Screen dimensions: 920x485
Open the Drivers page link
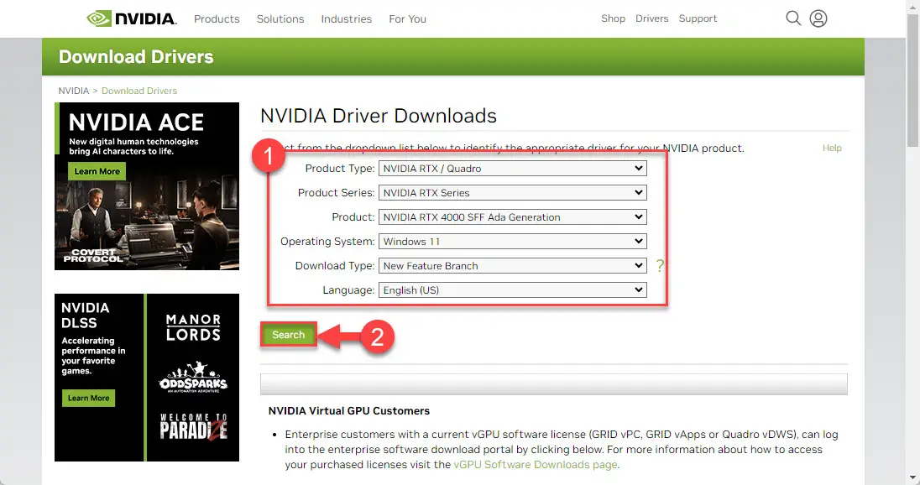tap(652, 18)
